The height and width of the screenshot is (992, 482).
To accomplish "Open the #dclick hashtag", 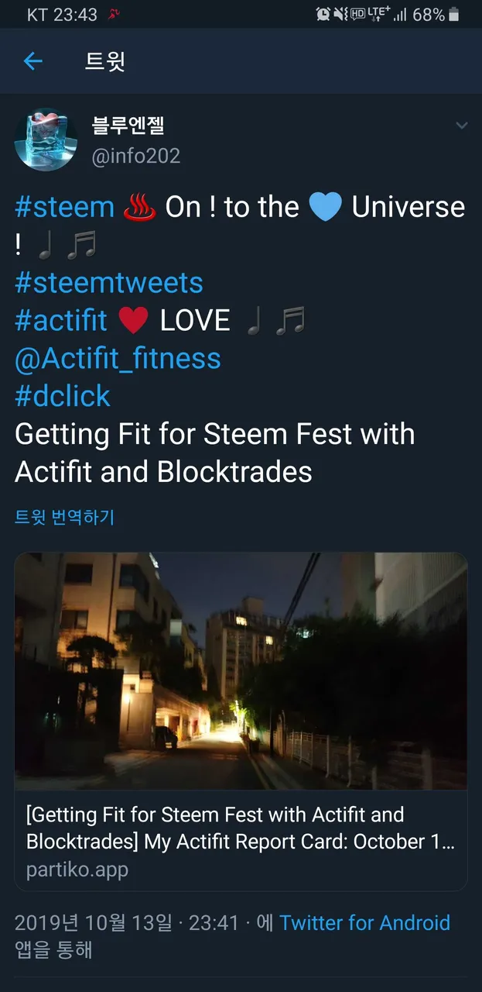I will click(63, 396).
